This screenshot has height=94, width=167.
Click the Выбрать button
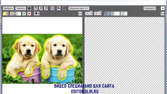(8, 8)
